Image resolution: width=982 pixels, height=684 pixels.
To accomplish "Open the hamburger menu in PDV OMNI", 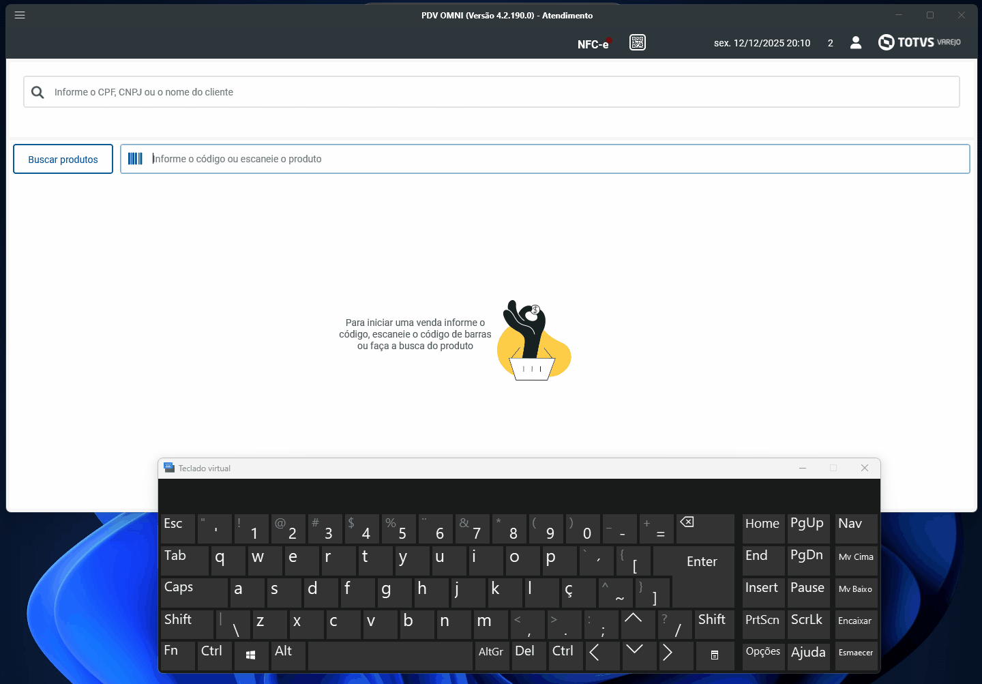I will (x=20, y=15).
